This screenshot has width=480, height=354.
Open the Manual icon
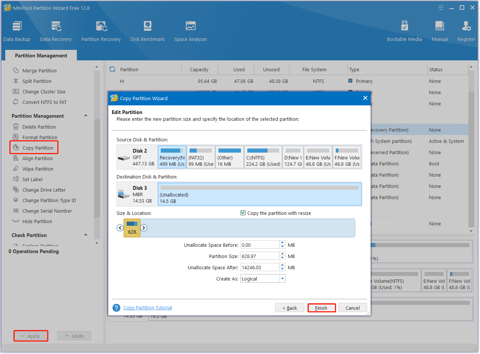[440, 31]
